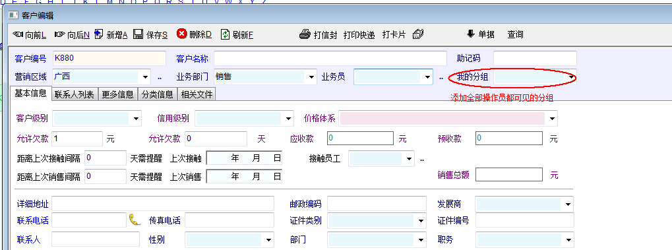Image resolution: width=672 pixels, height=250 pixels.
Task: Switch to the 分类信息 tab
Action: coord(158,95)
